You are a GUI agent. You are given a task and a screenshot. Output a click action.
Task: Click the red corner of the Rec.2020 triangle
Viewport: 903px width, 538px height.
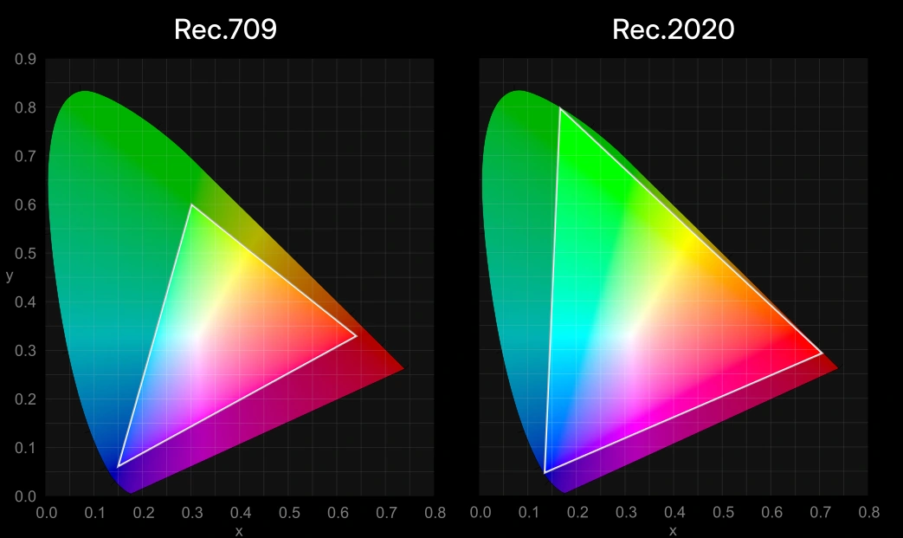820,355
